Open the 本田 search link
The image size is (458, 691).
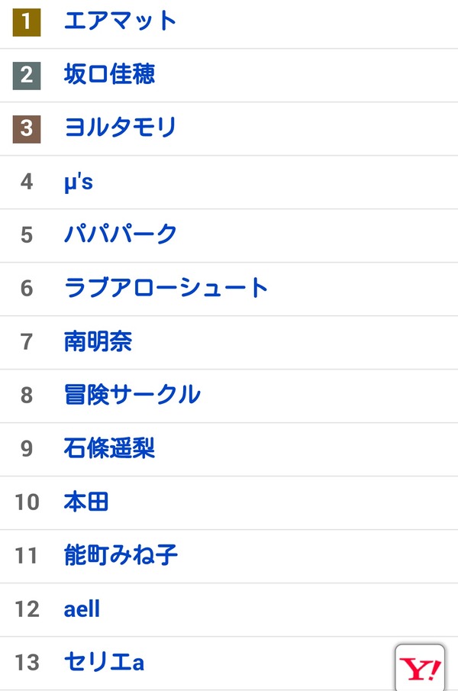(86, 502)
